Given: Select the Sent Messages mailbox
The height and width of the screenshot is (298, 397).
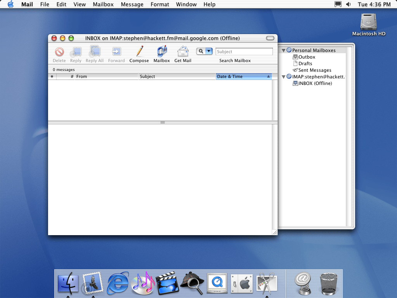Looking at the screenshot, I should click(314, 70).
